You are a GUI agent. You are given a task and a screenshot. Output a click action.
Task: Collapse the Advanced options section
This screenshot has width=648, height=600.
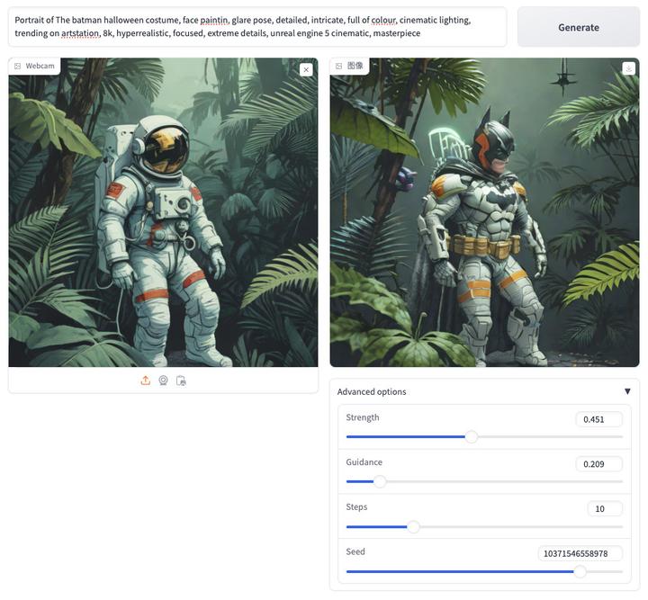[x=627, y=391]
